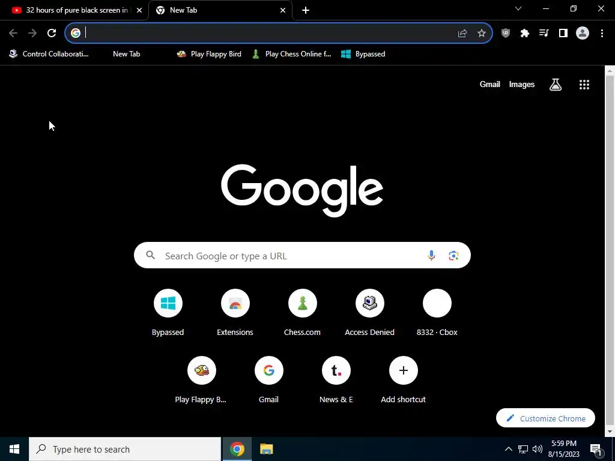Click the page scrollbar up arrow
Image resolution: width=615 pixels, height=461 pixels.
coord(610,71)
